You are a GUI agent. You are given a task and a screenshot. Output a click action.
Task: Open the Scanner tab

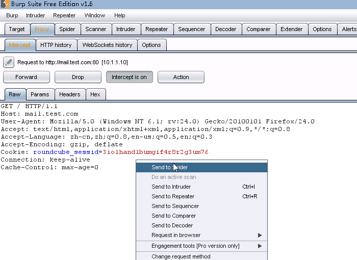pos(96,29)
